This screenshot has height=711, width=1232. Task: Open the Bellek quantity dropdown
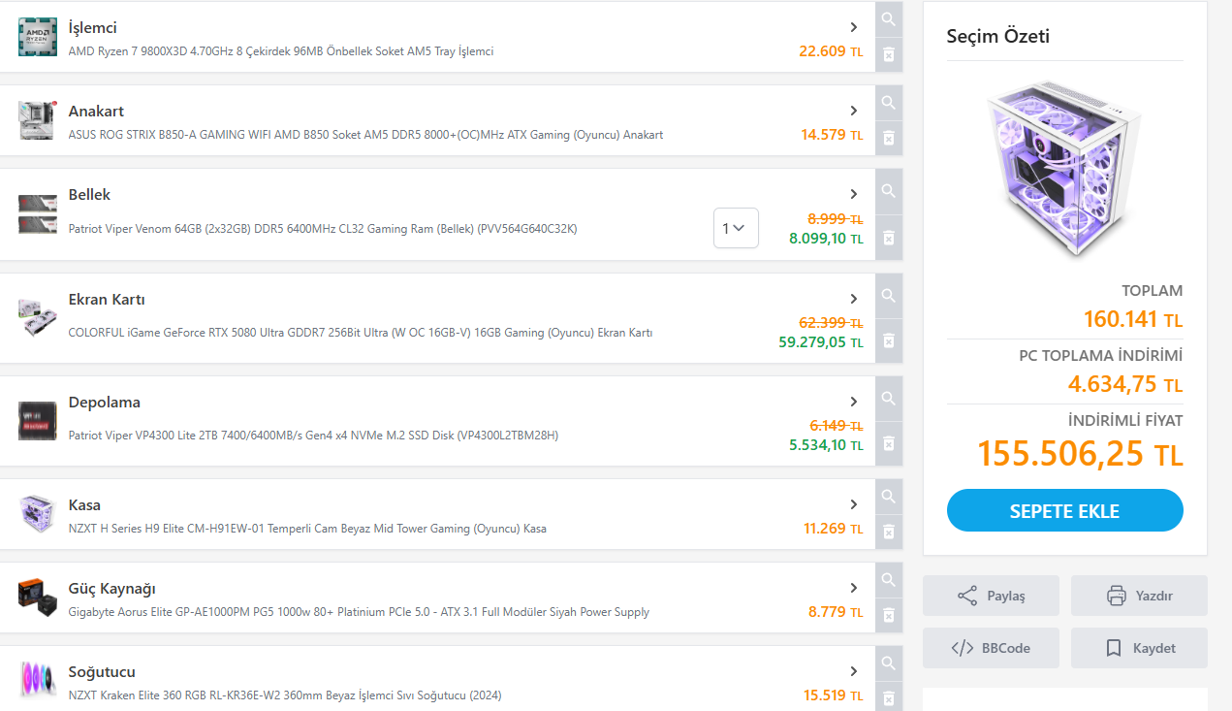pyautogui.click(x=736, y=228)
